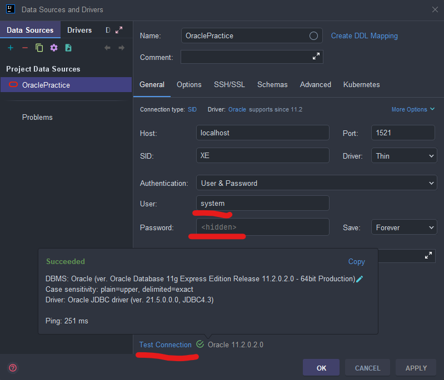Click the Oracle icon beside OraclePractice
Image resolution: width=444 pixels, height=380 pixels.
[x=13, y=84]
